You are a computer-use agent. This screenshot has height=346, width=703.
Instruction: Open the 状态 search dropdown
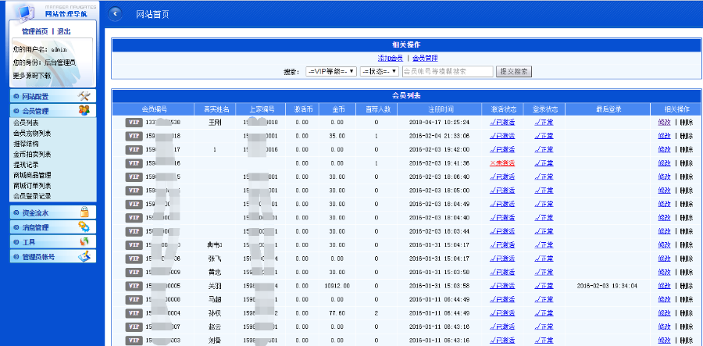[x=380, y=71]
